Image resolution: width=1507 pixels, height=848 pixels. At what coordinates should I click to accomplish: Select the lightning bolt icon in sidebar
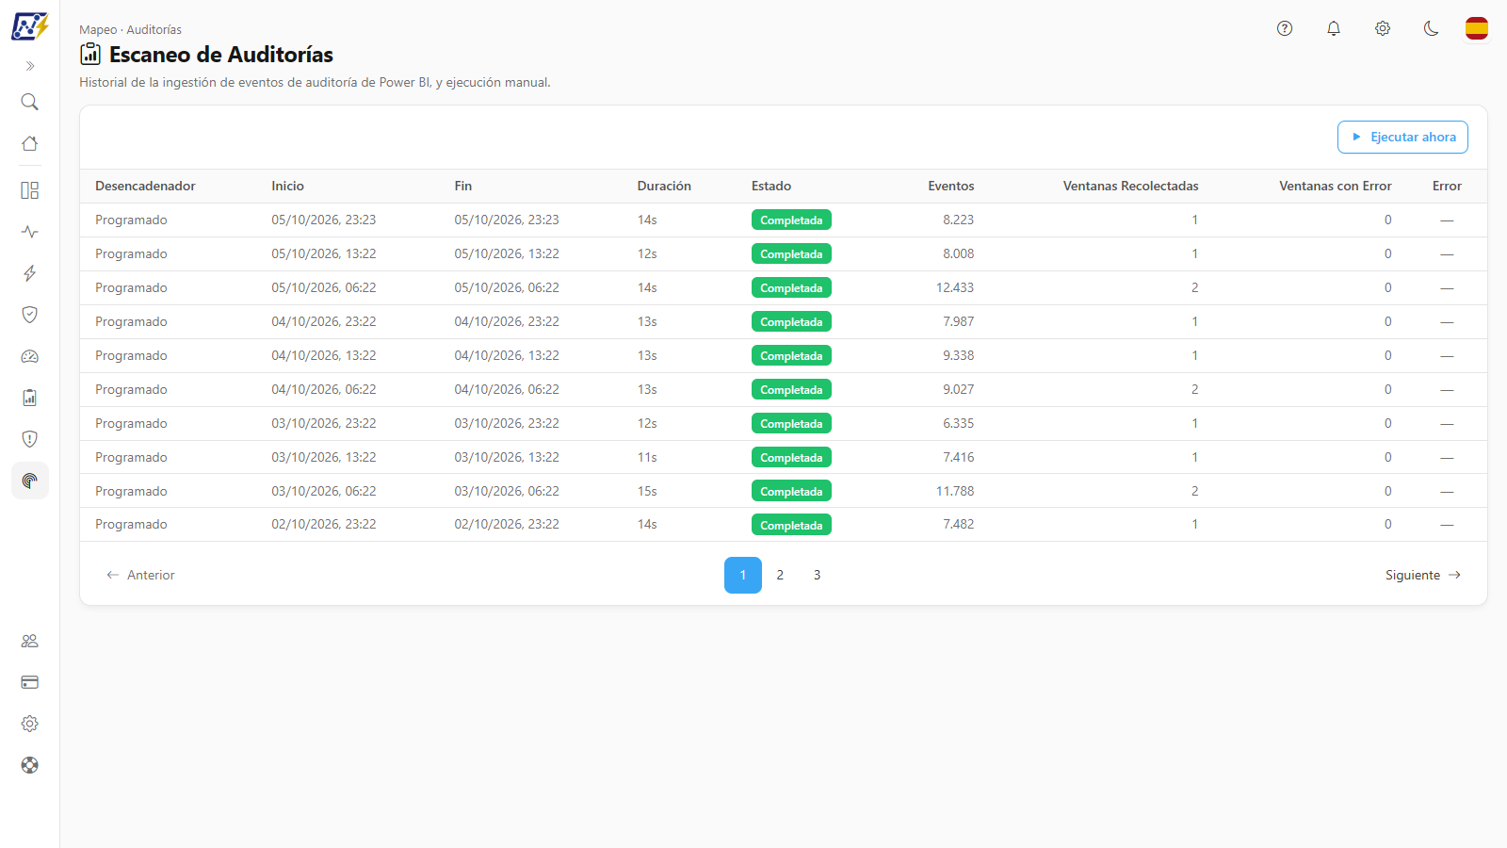pos(30,273)
